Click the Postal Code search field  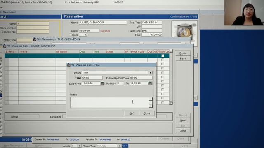24,40
